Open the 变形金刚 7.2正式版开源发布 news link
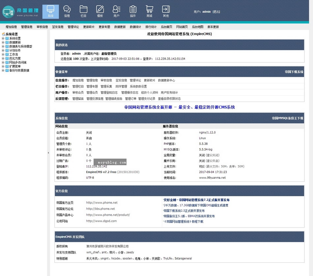Screen dimensions: 313x276 196,200
